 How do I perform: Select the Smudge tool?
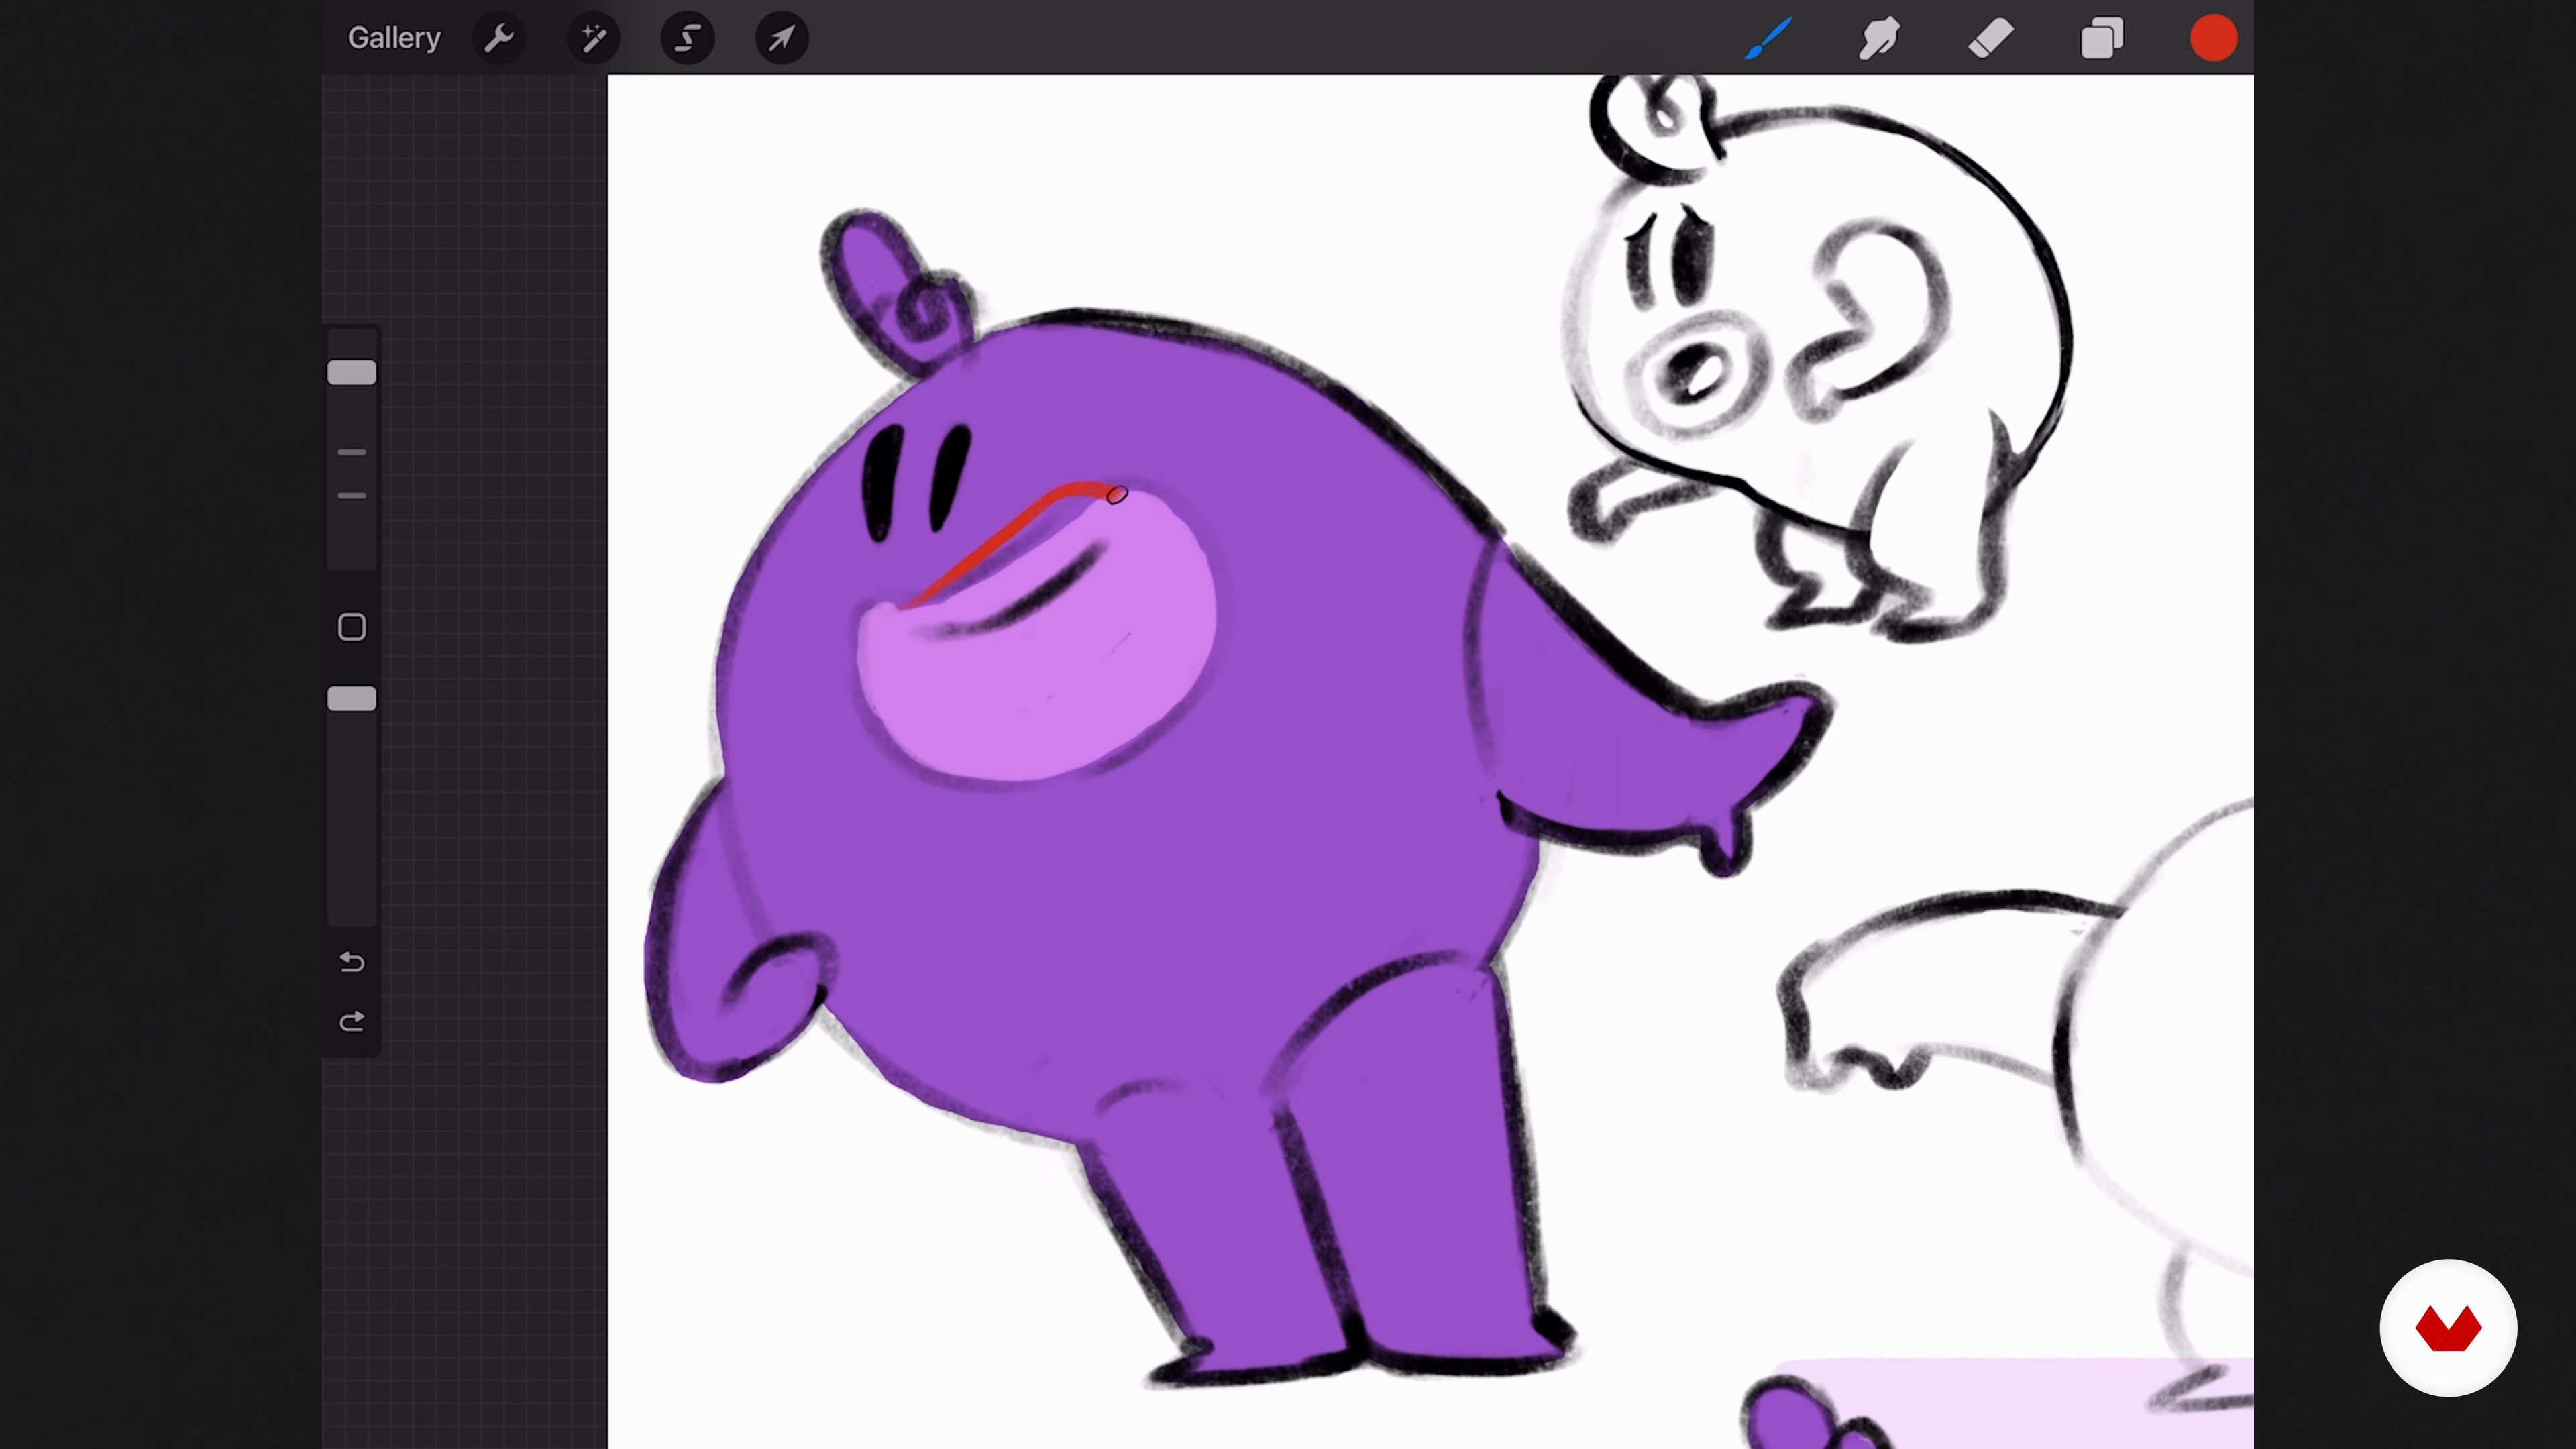pos(1879,38)
